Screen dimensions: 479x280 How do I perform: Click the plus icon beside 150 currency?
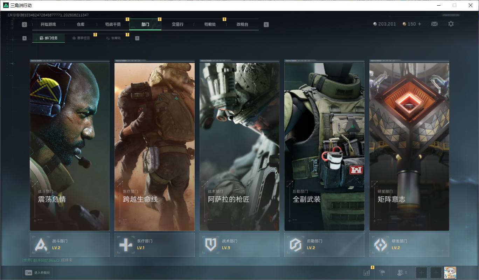click(x=419, y=24)
